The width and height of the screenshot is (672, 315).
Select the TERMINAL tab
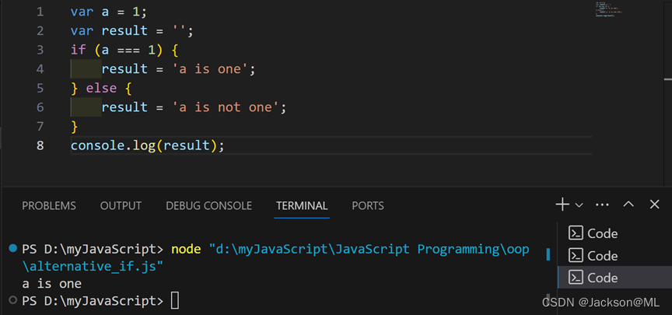(302, 206)
